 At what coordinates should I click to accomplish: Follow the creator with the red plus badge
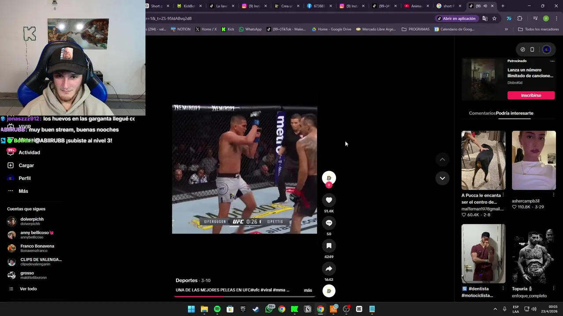tap(329, 185)
